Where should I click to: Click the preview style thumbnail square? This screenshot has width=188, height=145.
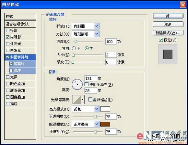coord(168,54)
